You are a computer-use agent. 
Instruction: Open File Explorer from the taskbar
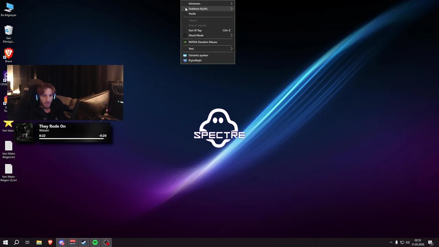tap(39, 243)
